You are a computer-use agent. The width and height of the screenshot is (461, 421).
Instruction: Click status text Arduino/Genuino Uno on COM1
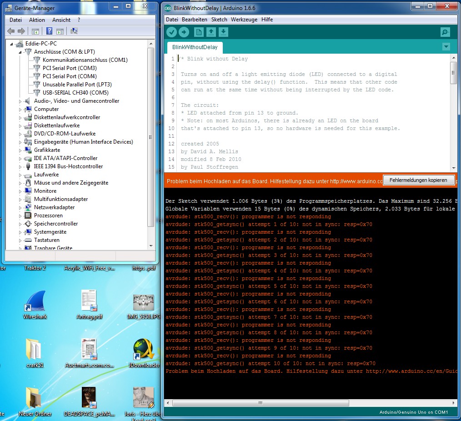click(x=413, y=412)
